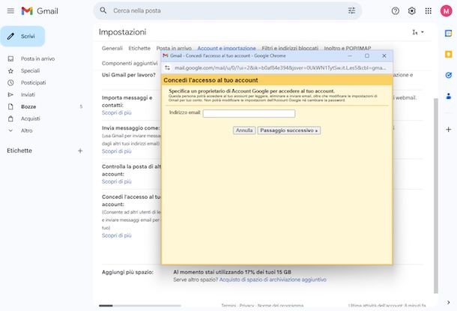The image size is (457, 311).
Task: Click settings page vertical scrollbar
Action: point(436,196)
